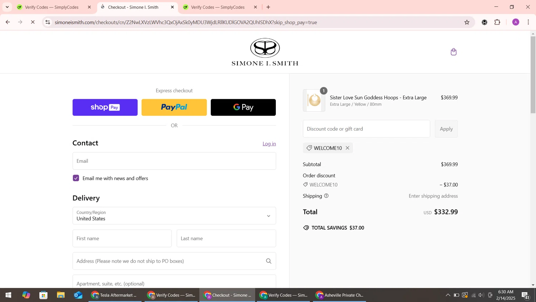This screenshot has width=536, height=302.
Task: Click the Sun Goddess Hoops product thumbnail
Action: coord(314,101)
